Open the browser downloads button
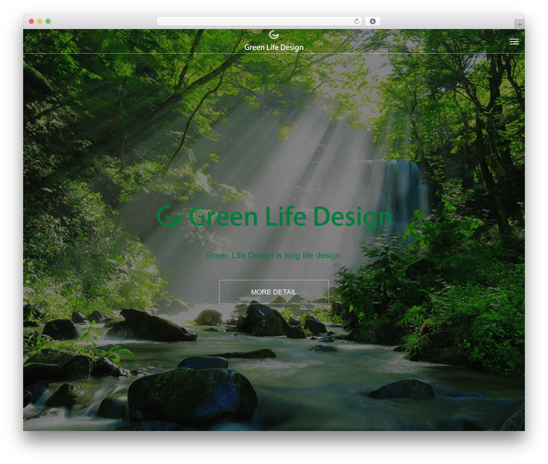Screen dimensions: 548x464 [372, 21]
